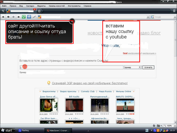
Task: Click the Google search field
Action: pyautogui.click(x=164, y=17)
